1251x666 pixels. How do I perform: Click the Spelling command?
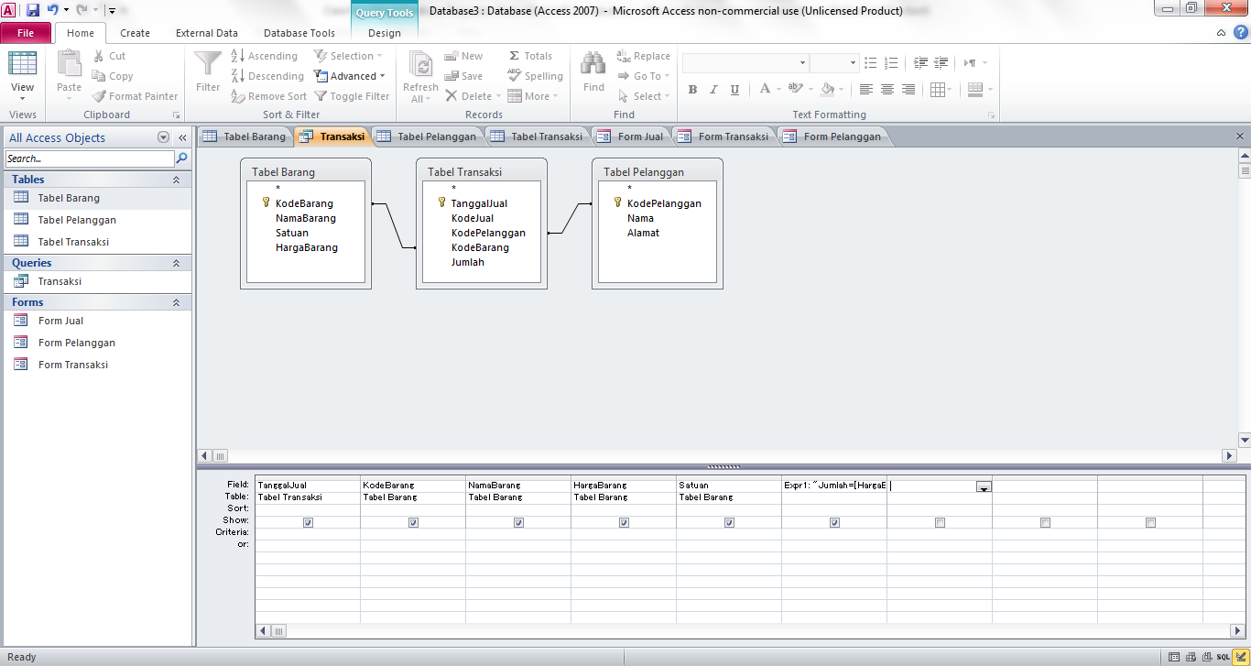(536, 76)
